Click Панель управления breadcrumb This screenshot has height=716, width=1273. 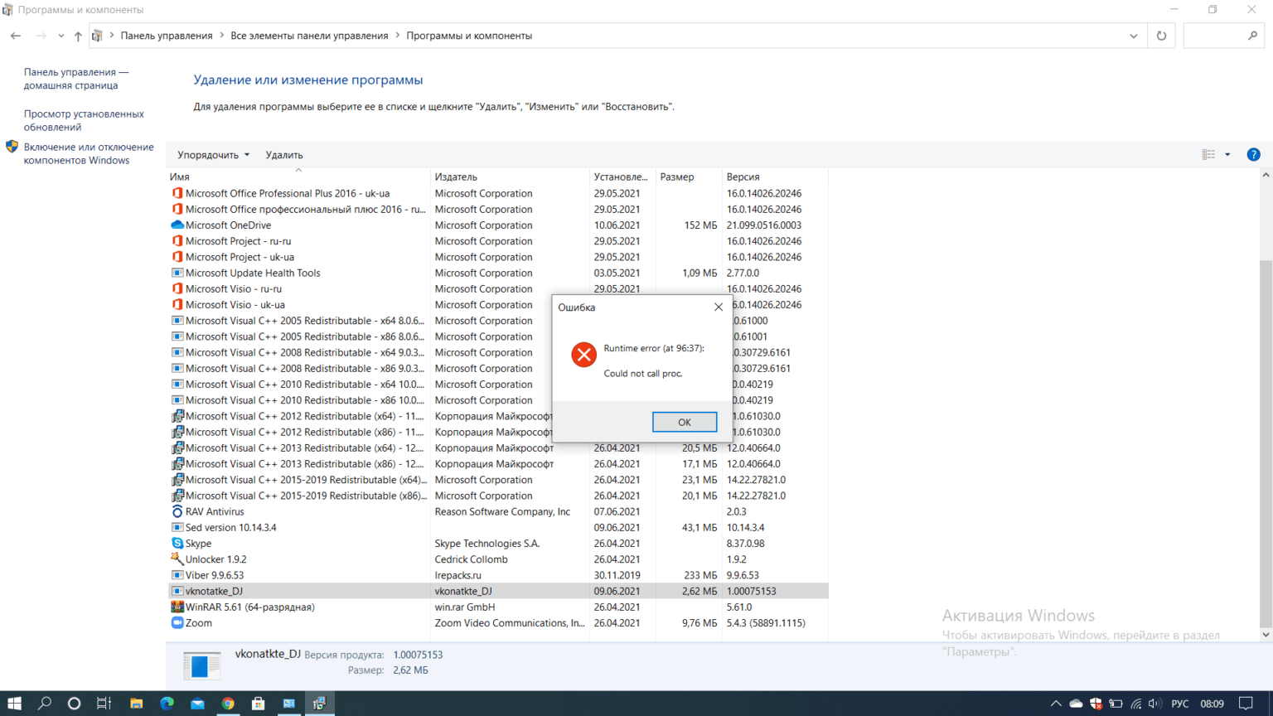[x=167, y=36]
